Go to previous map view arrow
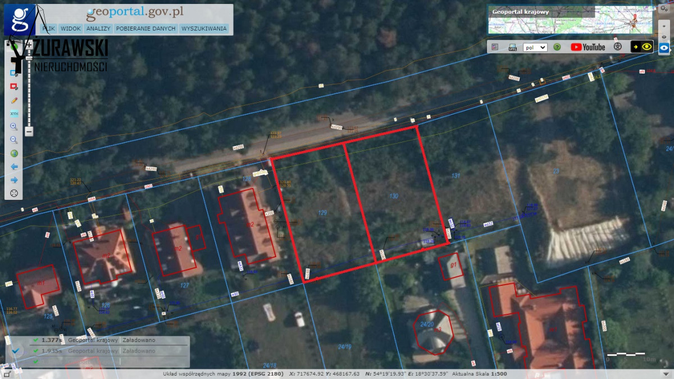The width and height of the screenshot is (674, 379). (14, 167)
